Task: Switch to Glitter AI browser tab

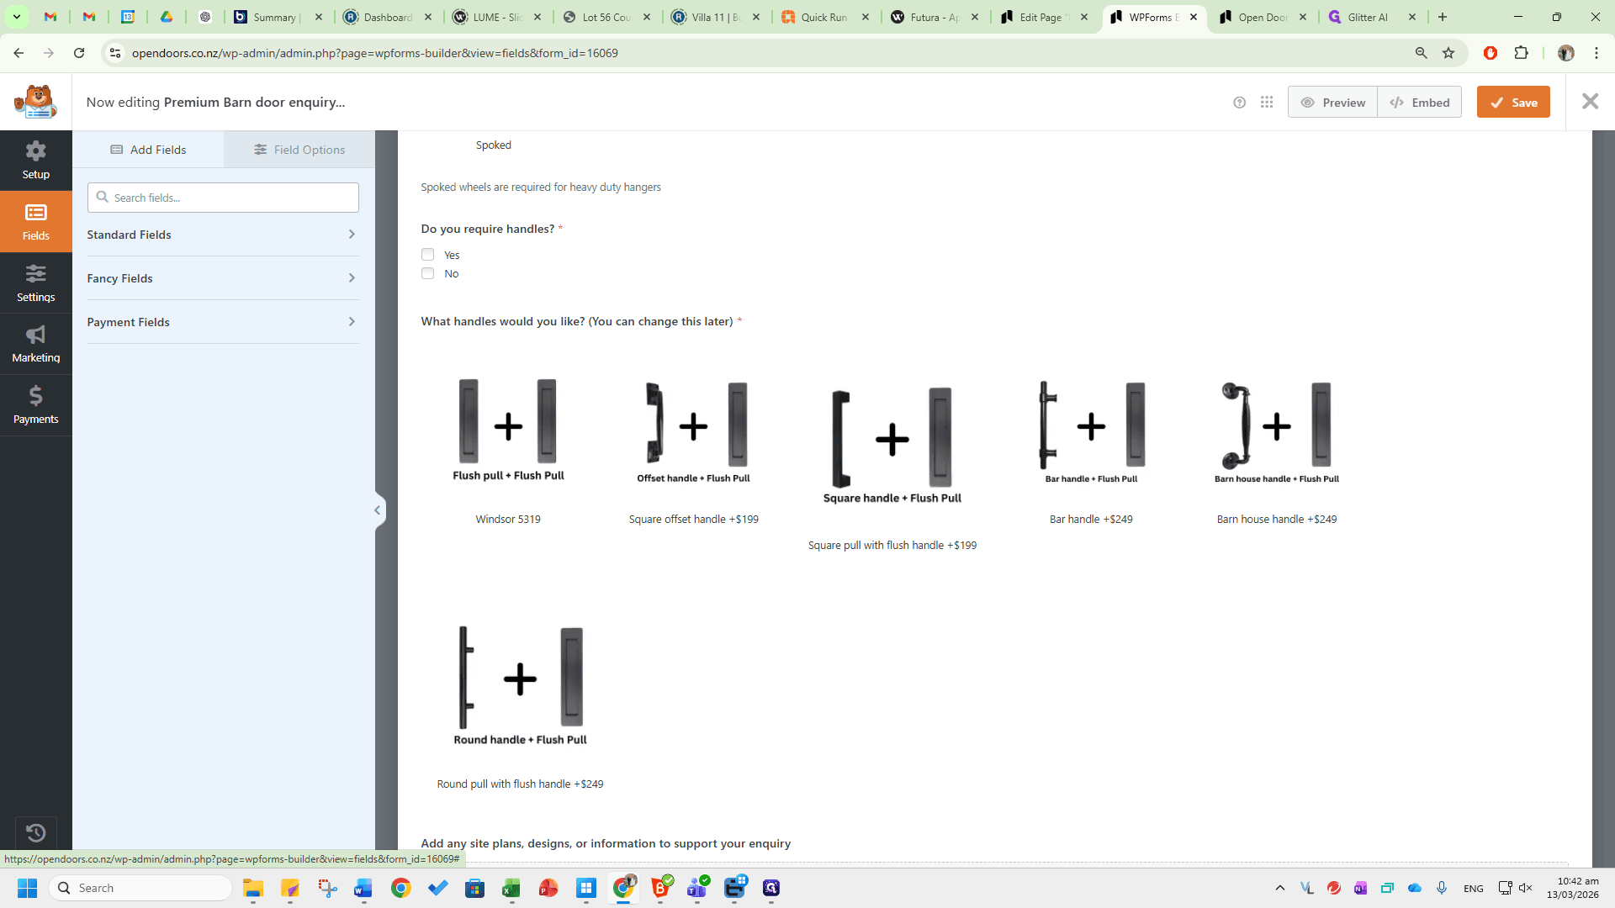Action: coord(1374,17)
